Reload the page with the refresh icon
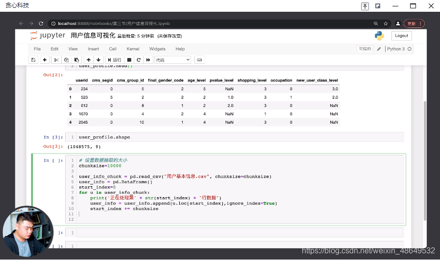Screen dimensions: 440x260 (x=41, y=24)
